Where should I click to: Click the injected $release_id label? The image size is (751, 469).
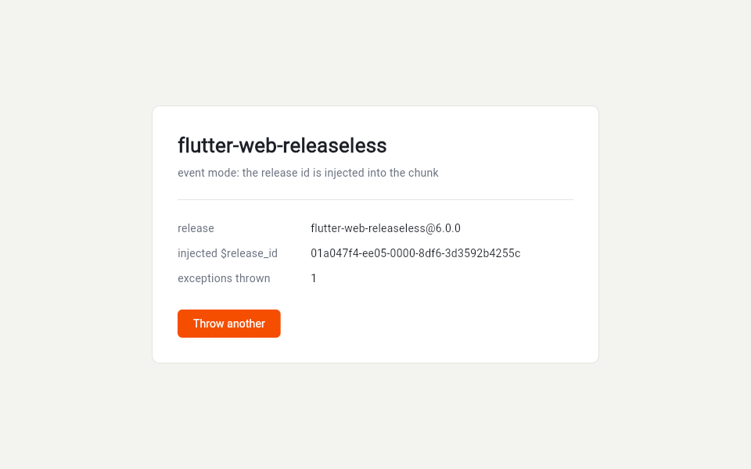tap(228, 253)
